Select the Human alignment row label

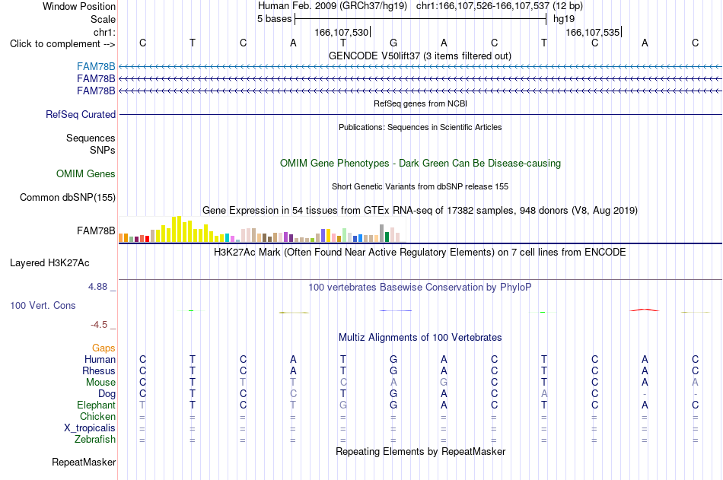pyautogui.click(x=100, y=359)
